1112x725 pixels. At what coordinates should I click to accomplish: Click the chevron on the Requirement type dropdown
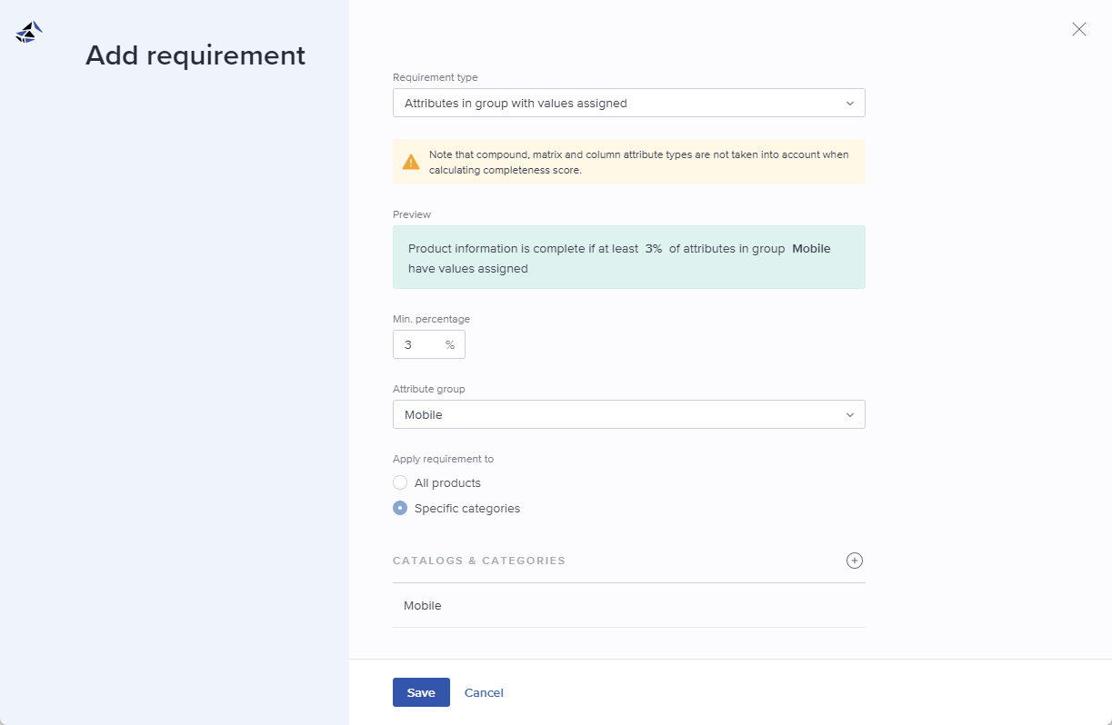coord(850,103)
